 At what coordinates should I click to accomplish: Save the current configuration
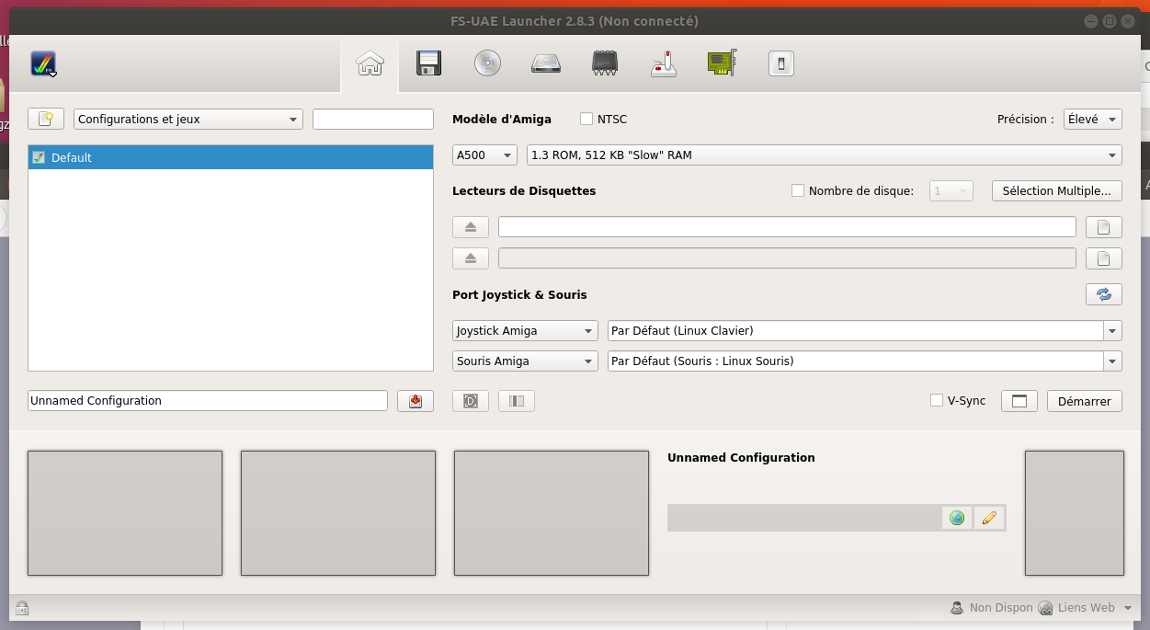(x=416, y=401)
